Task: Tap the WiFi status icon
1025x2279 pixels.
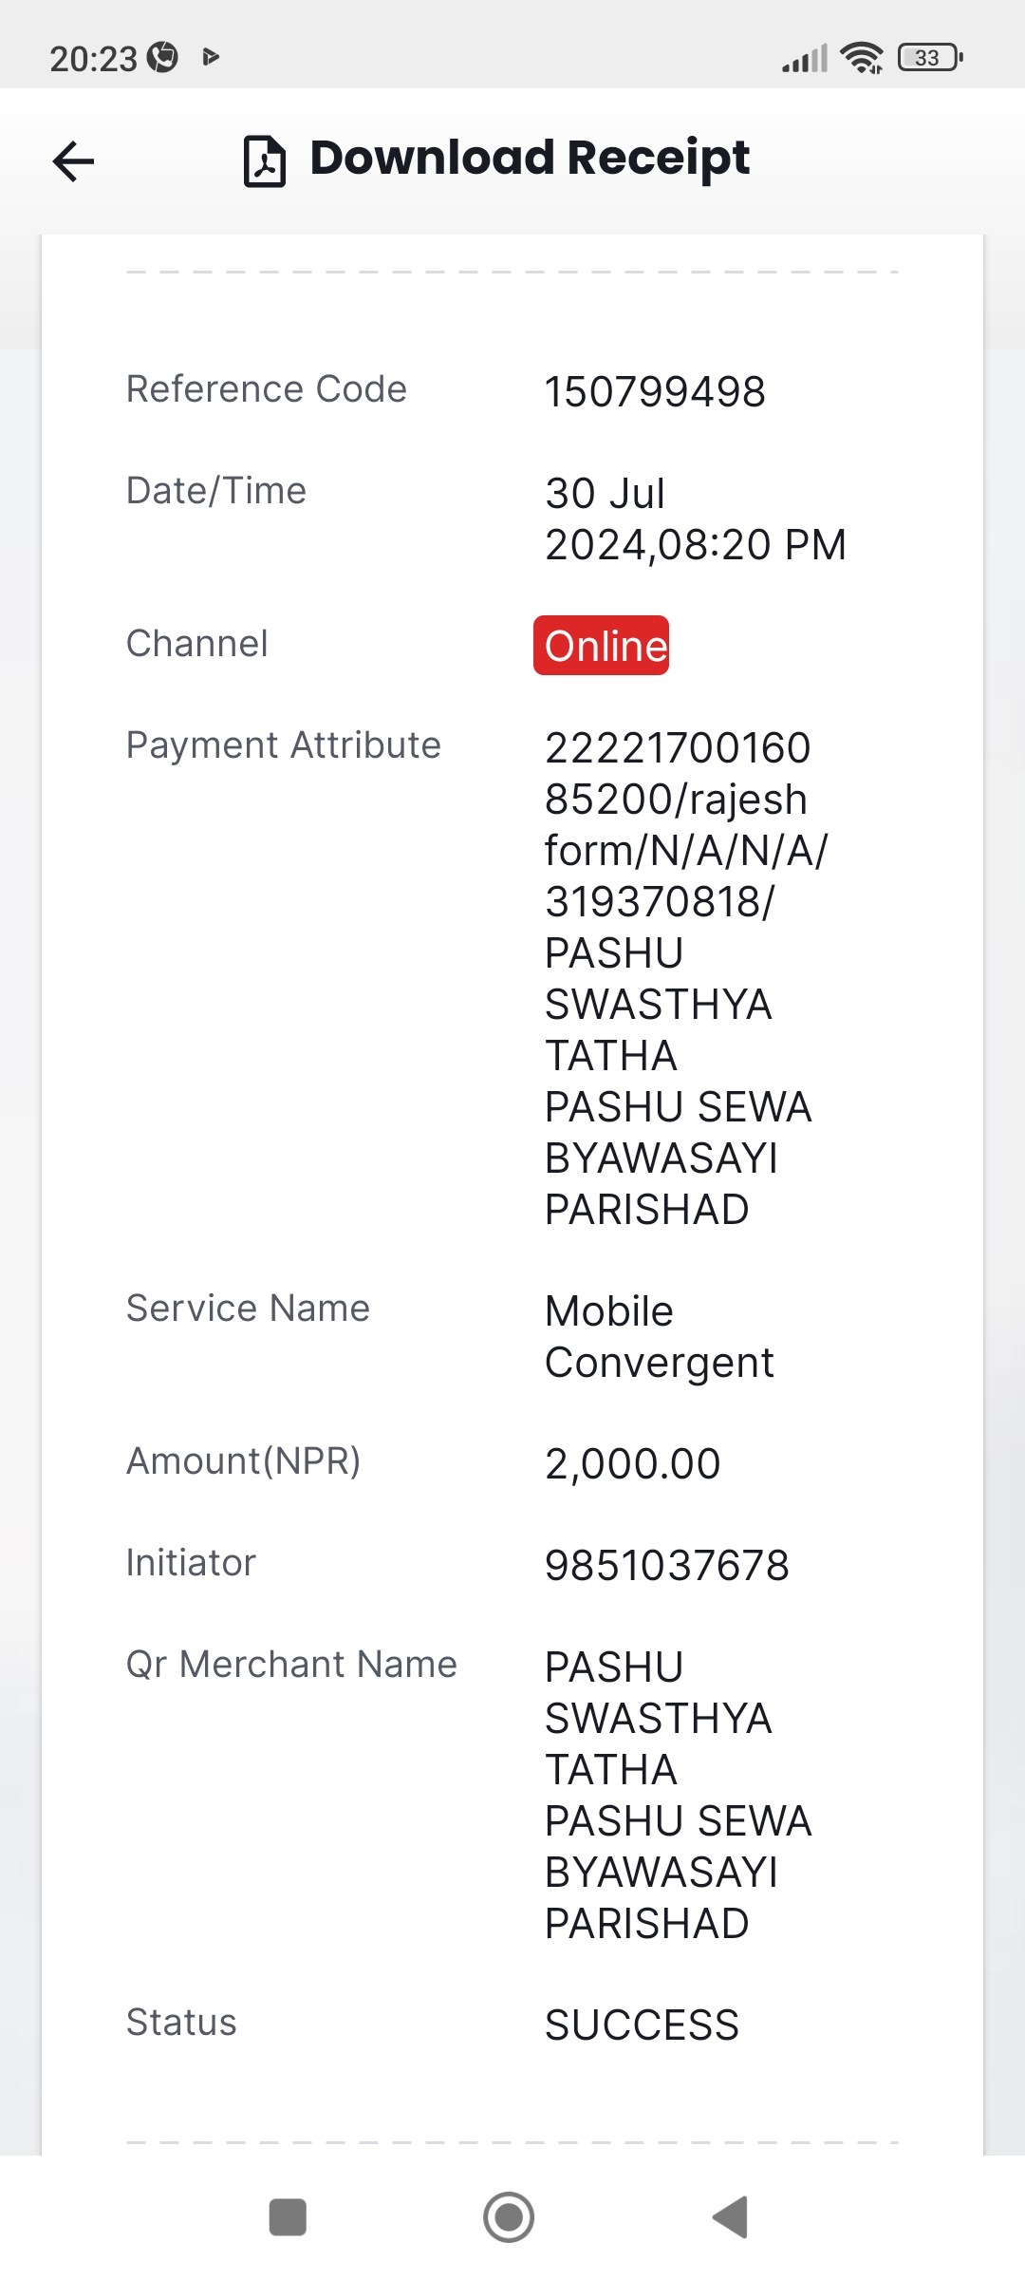Action: coord(862,58)
